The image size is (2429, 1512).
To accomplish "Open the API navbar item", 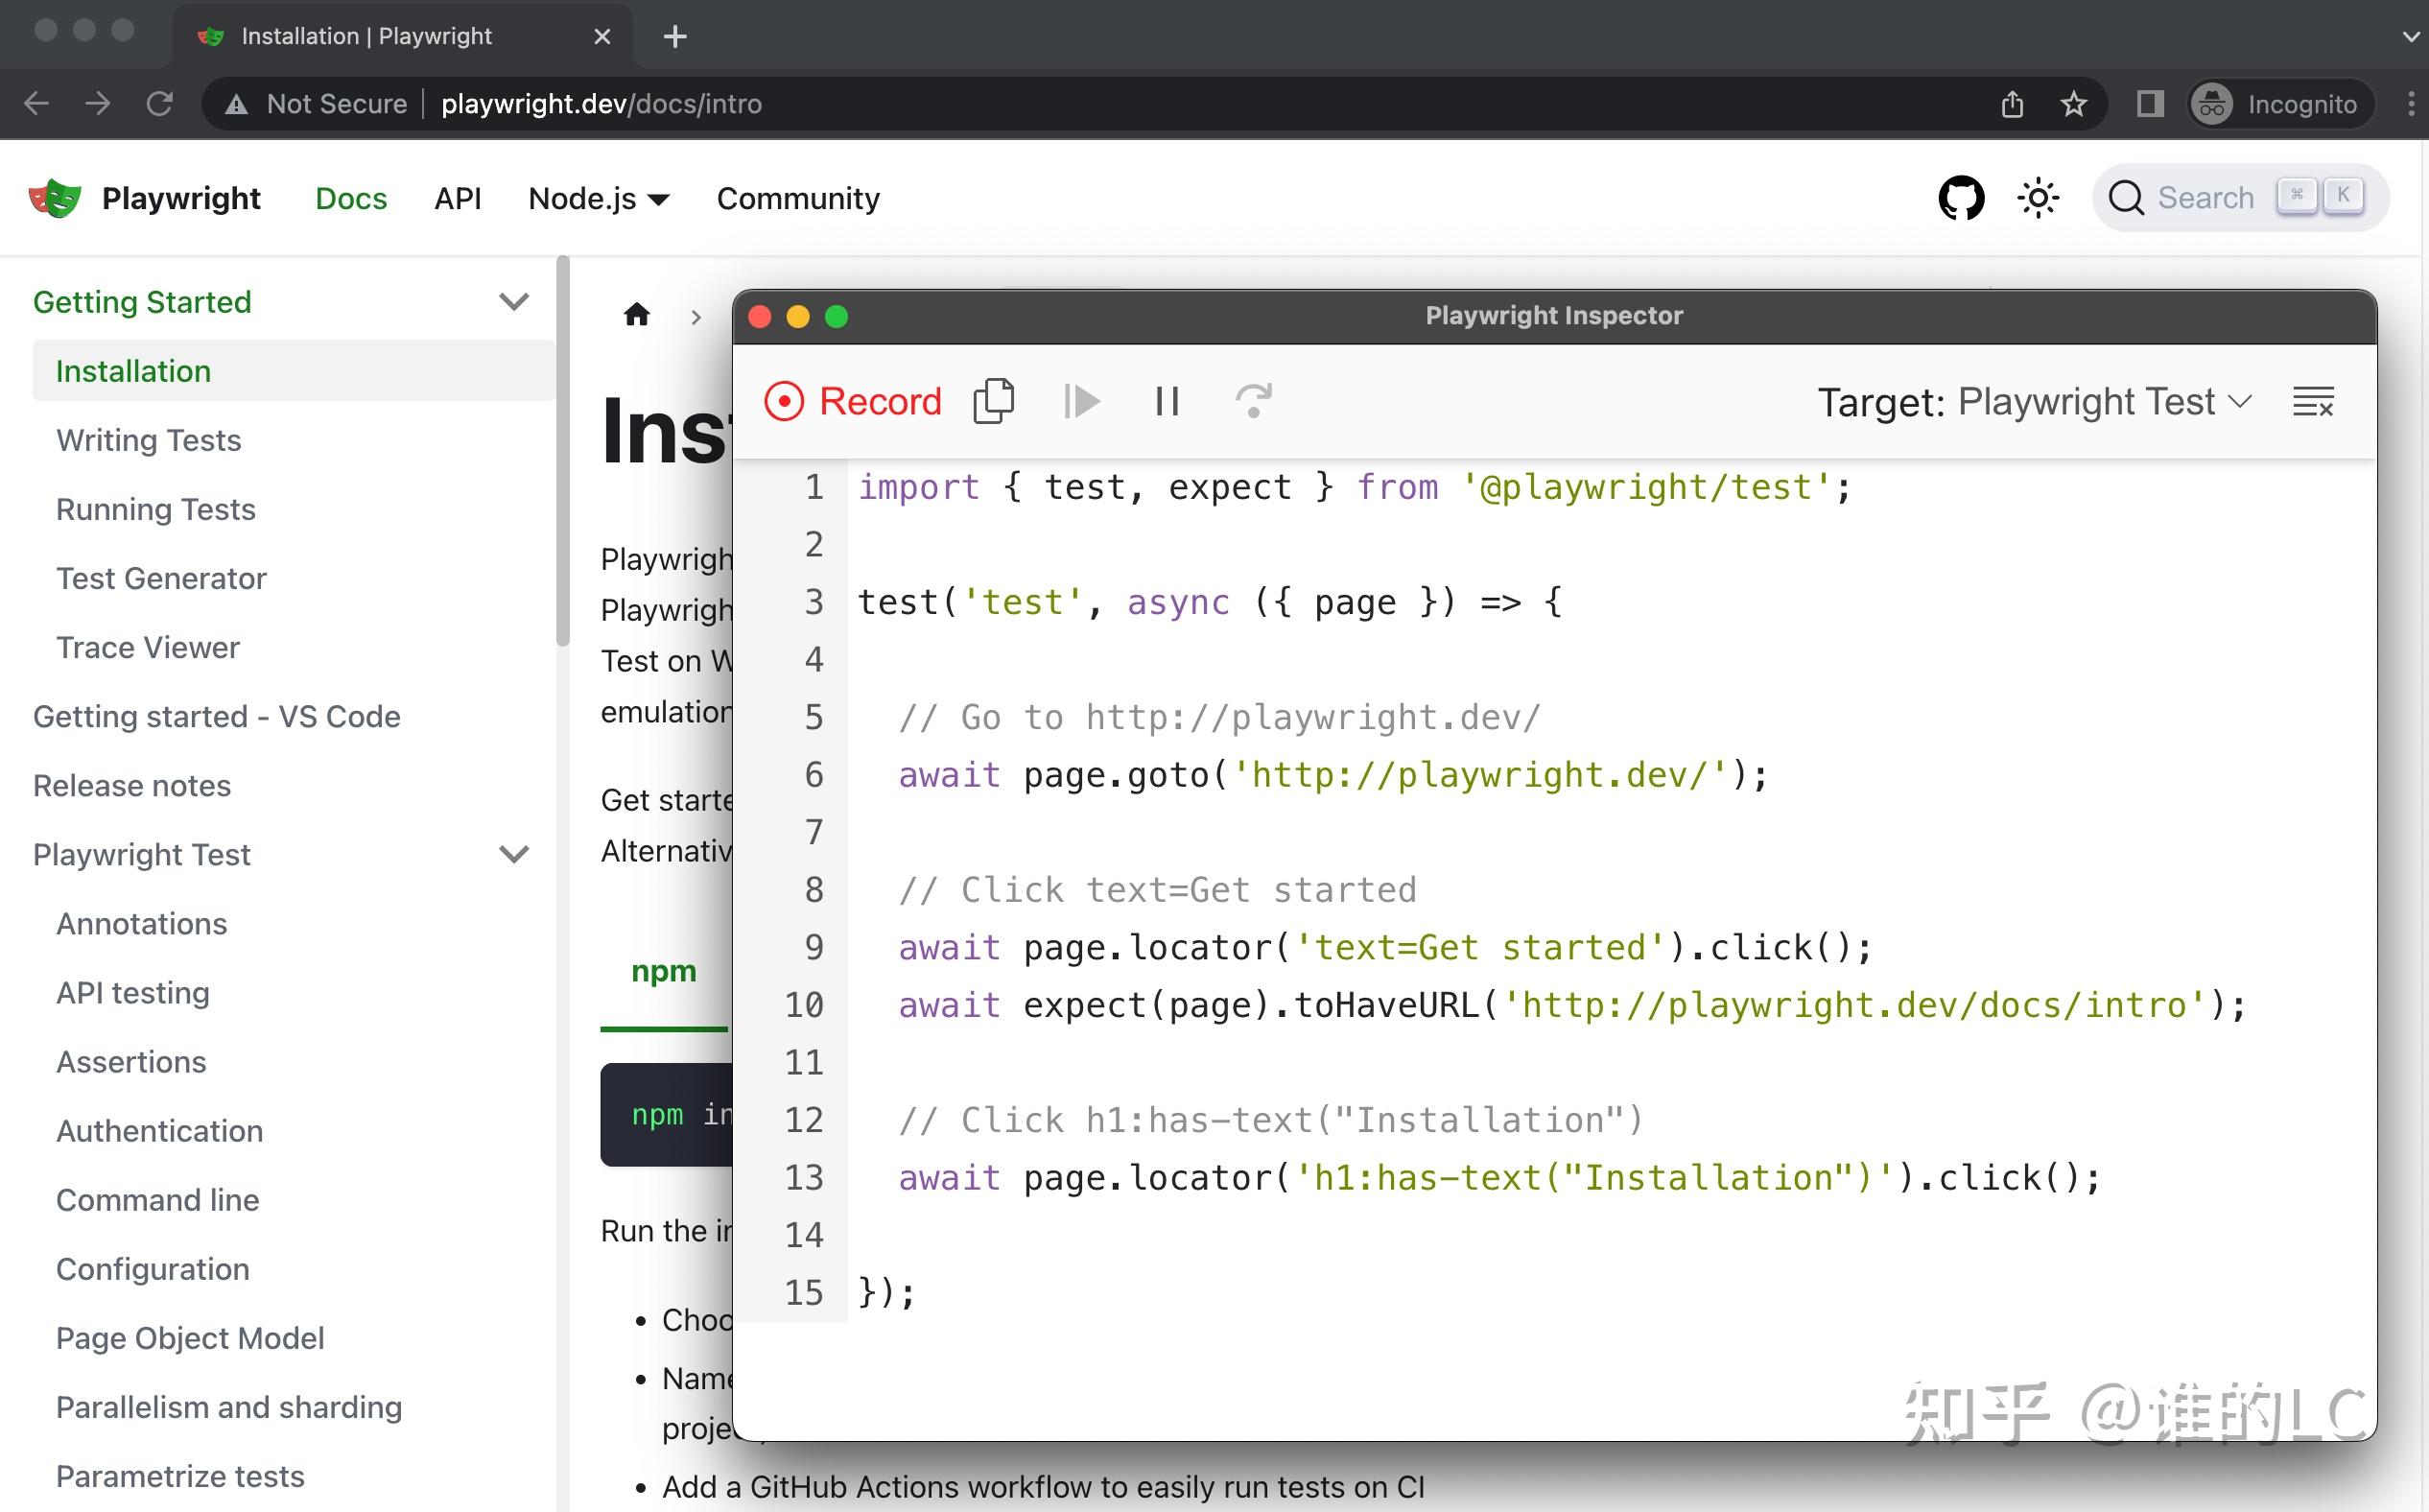I will [457, 198].
